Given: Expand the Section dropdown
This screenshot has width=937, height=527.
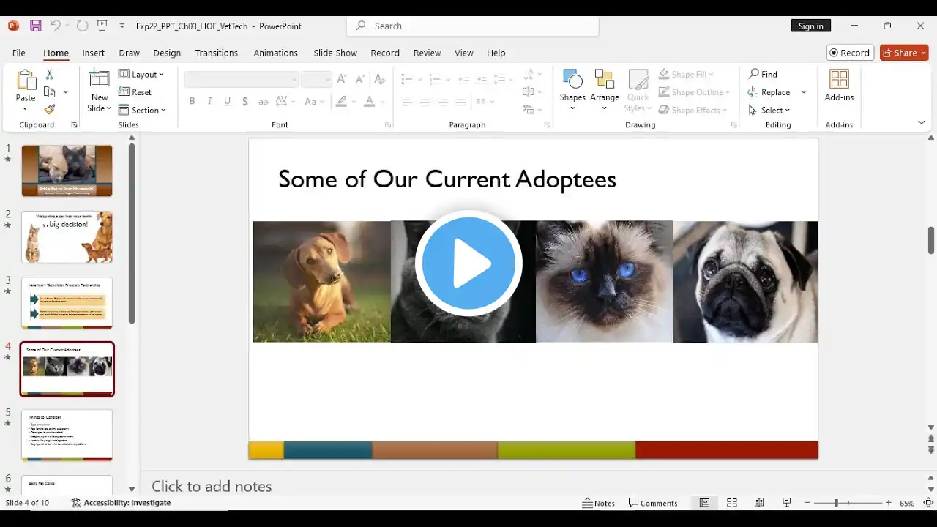Looking at the screenshot, I should click(x=143, y=110).
